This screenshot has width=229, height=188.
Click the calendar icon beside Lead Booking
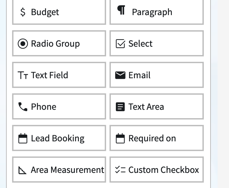coord(23,138)
